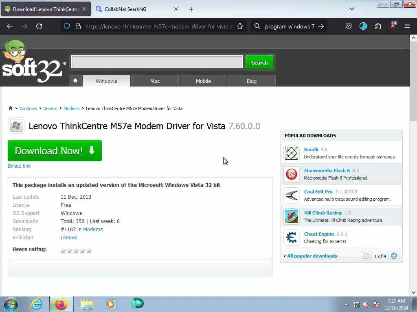This screenshot has width=417, height=312.
Task: Open the Macromedia Flash 8 link
Action: 327,171
